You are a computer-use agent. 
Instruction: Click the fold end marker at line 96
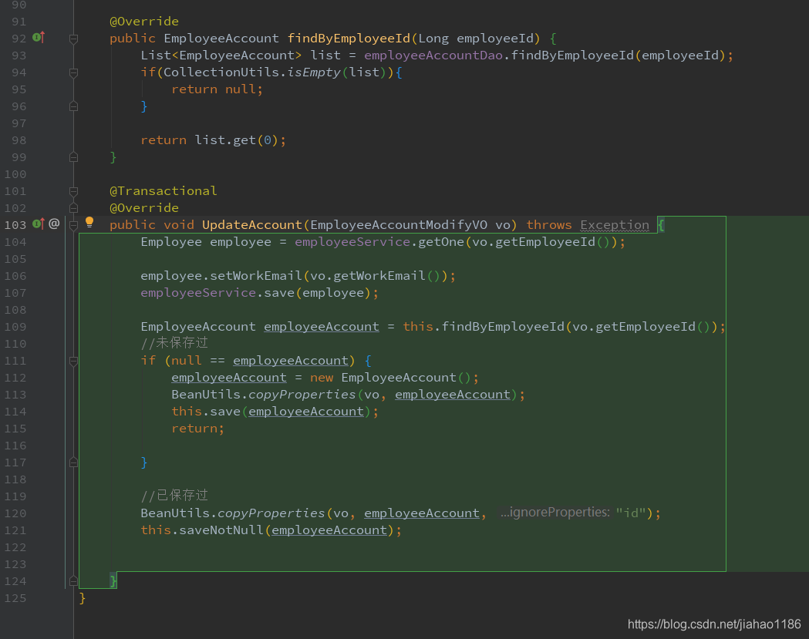point(74,106)
